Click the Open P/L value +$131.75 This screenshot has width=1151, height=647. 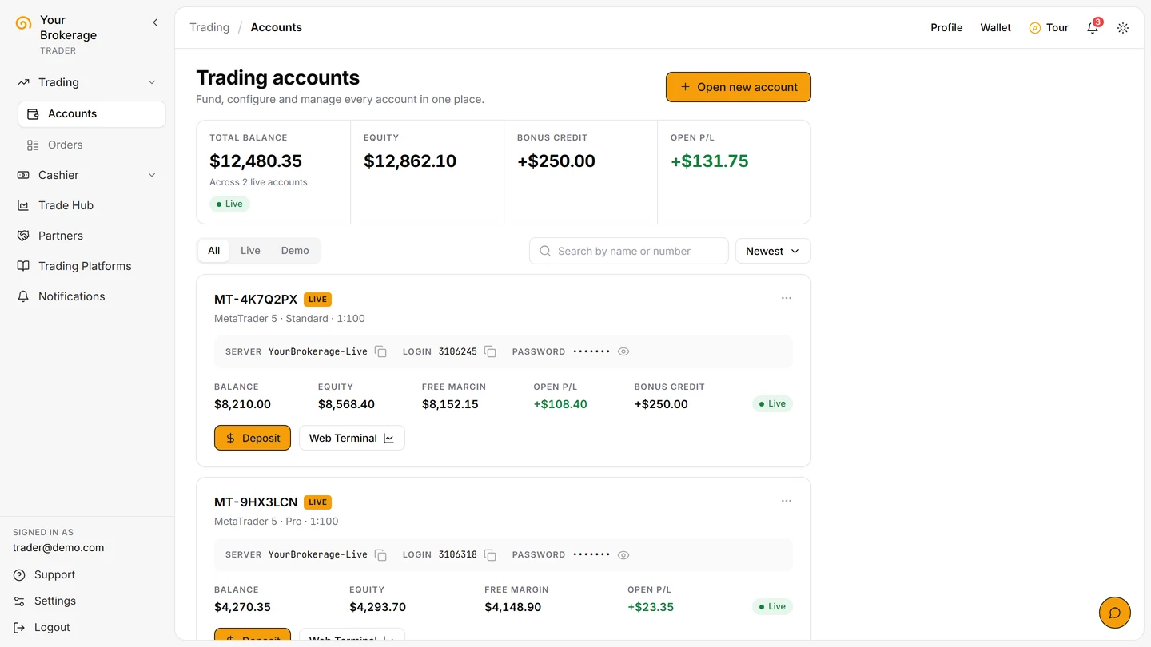click(710, 161)
